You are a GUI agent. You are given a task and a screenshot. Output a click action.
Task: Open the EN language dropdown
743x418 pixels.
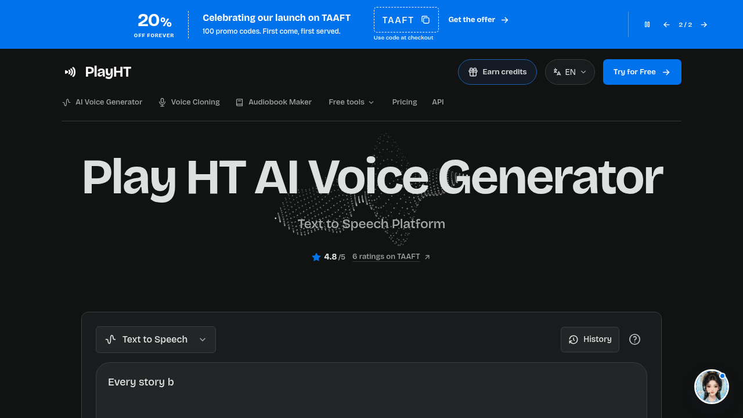570,72
